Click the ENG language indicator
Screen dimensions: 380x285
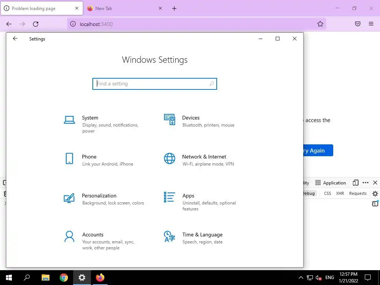[330, 278]
